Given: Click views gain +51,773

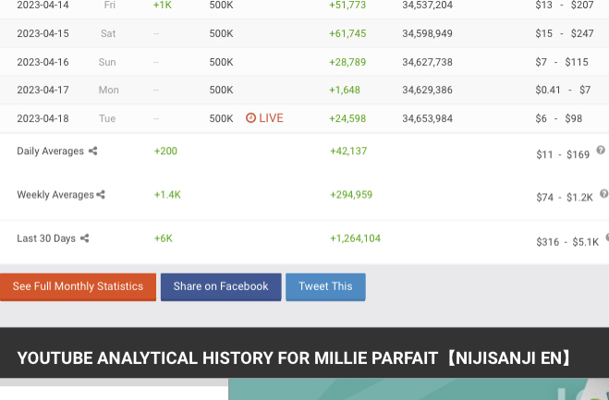Looking at the screenshot, I should pyautogui.click(x=347, y=5).
